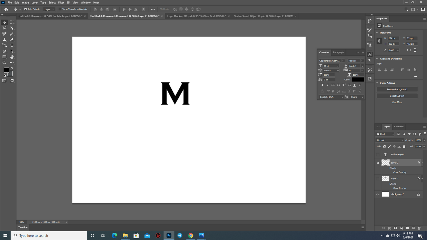The image size is (427, 240).
Task: Open the Filter menu
Action: [x=61, y=2]
